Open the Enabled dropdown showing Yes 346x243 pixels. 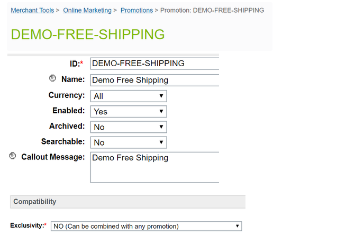click(129, 112)
